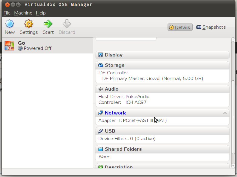Open the Network settings link

(x=115, y=113)
